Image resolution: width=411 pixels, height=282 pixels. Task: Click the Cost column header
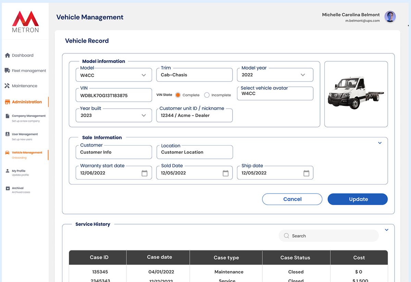[x=359, y=257]
